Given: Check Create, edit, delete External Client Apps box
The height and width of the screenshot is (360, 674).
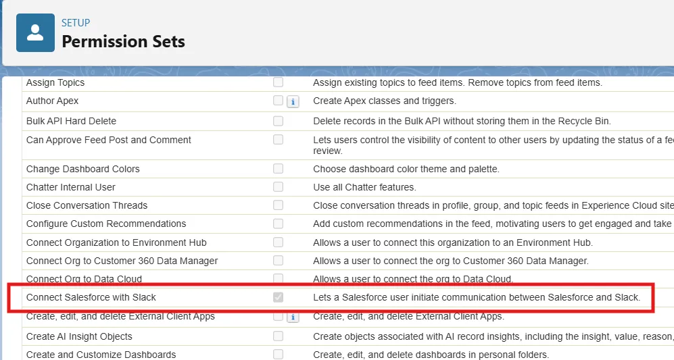Looking at the screenshot, I should (278, 316).
